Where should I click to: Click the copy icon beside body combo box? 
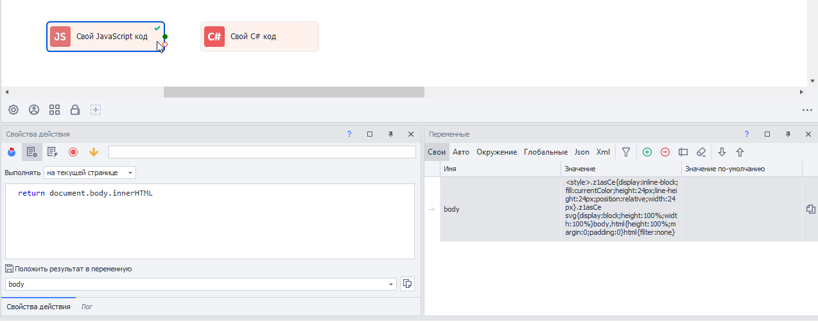click(x=406, y=284)
